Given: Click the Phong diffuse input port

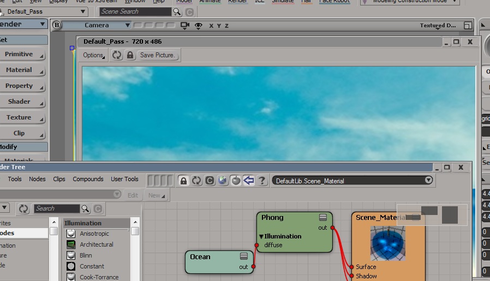Looking at the screenshot, I should point(256,245).
